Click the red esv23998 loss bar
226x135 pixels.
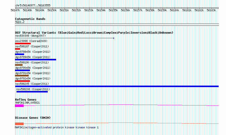pos(23,44)
